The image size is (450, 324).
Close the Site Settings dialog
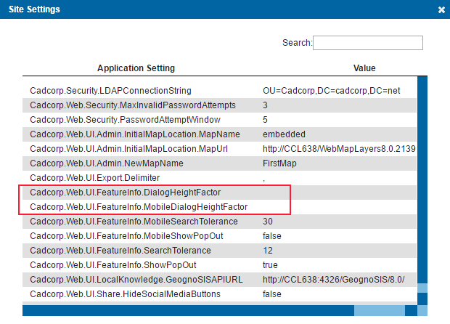[x=441, y=10]
